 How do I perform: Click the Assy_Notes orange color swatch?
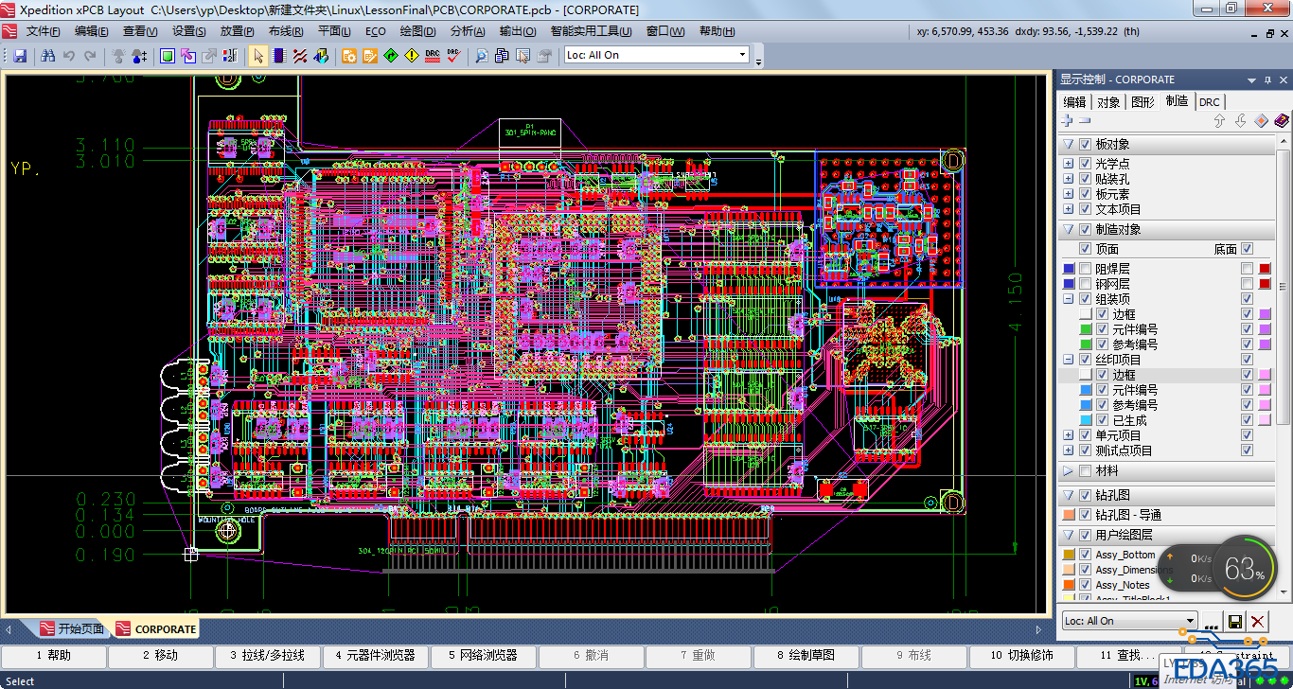[x=1069, y=585]
